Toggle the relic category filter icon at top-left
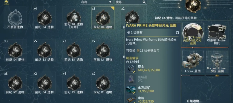Image resolution: width=233 pixels, height=103 pixels. pos(6,2)
